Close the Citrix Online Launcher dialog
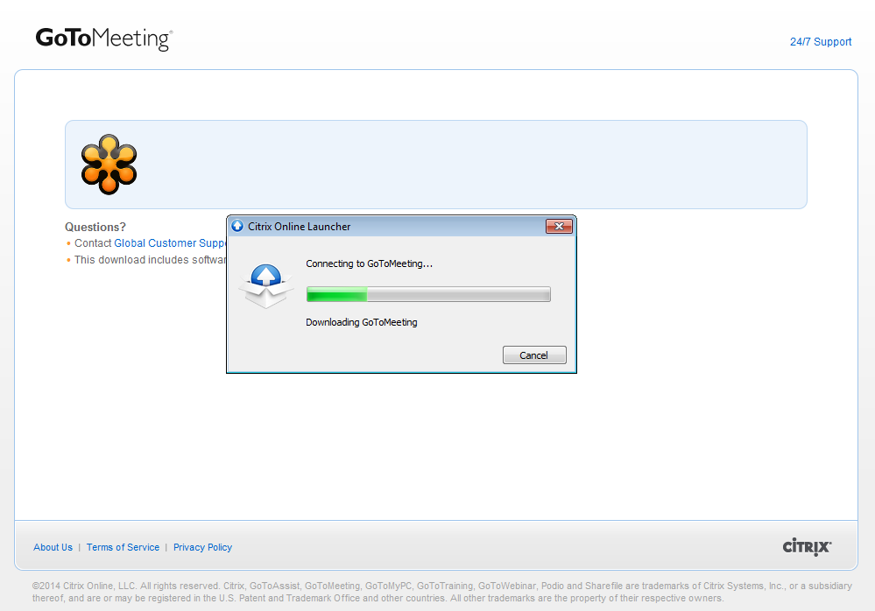The height and width of the screenshot is (611, 875). (x=559, y=227)
